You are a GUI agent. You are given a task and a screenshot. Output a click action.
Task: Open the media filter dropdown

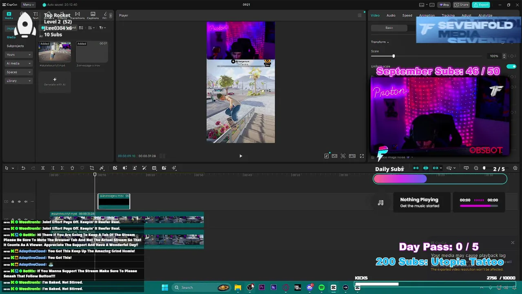pos(102,28)
